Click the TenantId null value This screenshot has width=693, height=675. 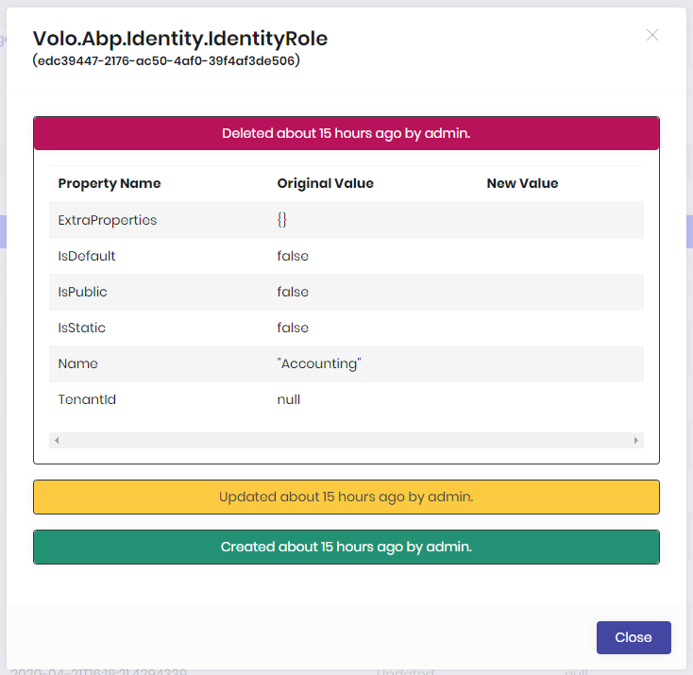(288, 399)
